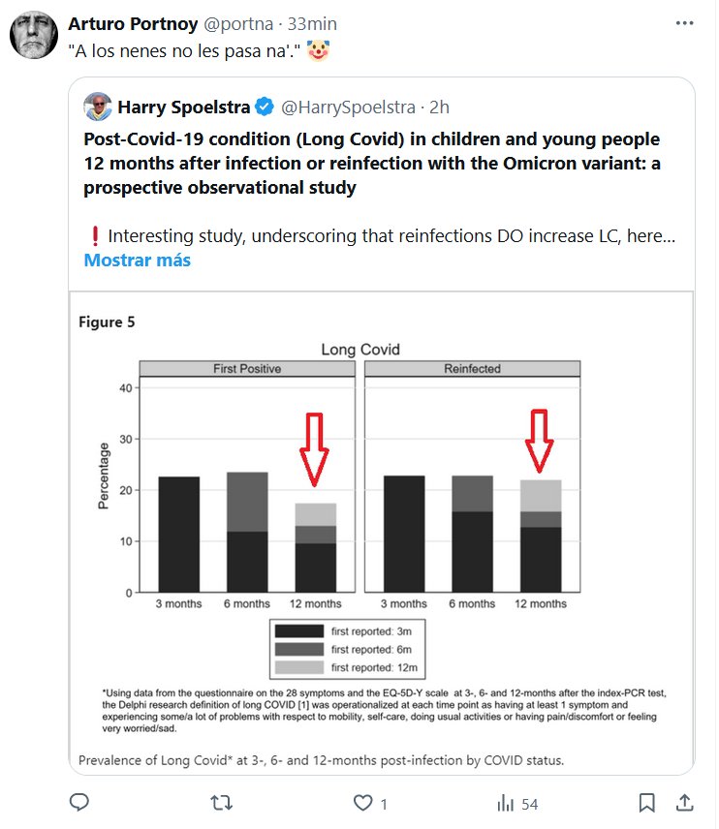The image size is (719, 829).
Task: Share tweet via upload arrow icon
Action: coord(684,803)
